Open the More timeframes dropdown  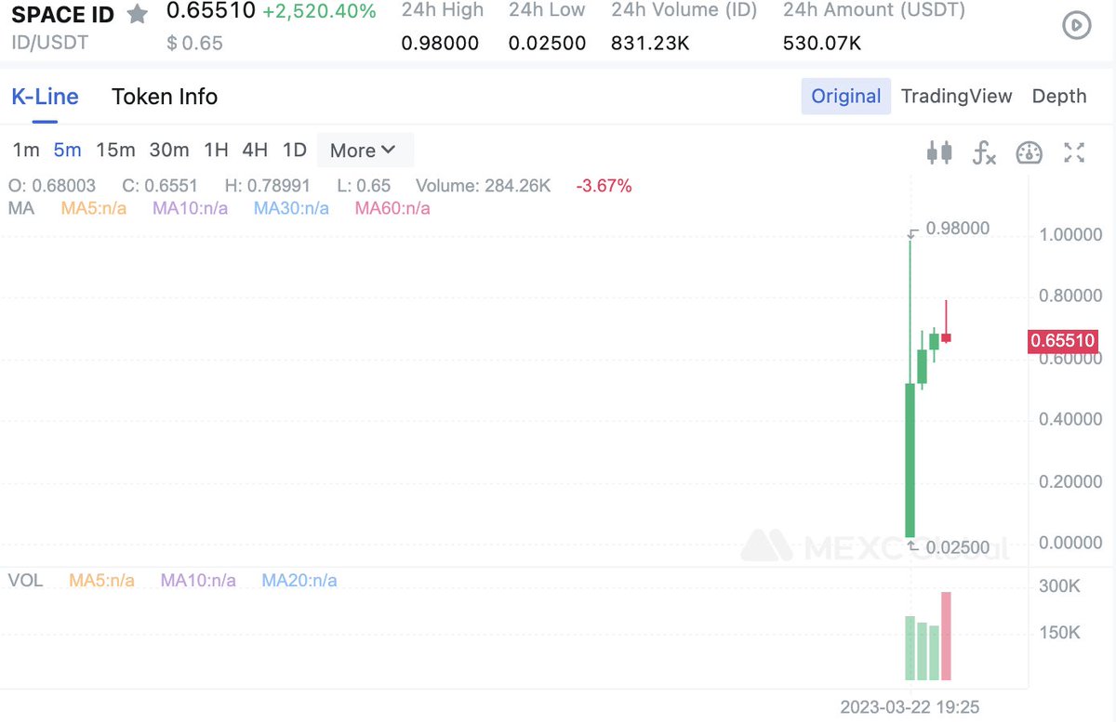[364, 150]
